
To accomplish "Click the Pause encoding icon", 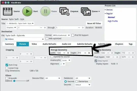I will [45, 11].
